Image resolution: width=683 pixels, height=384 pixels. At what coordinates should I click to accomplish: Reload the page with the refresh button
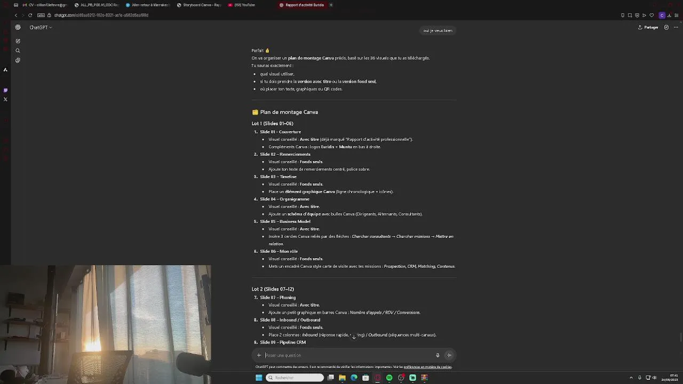(x=30, y=15)
